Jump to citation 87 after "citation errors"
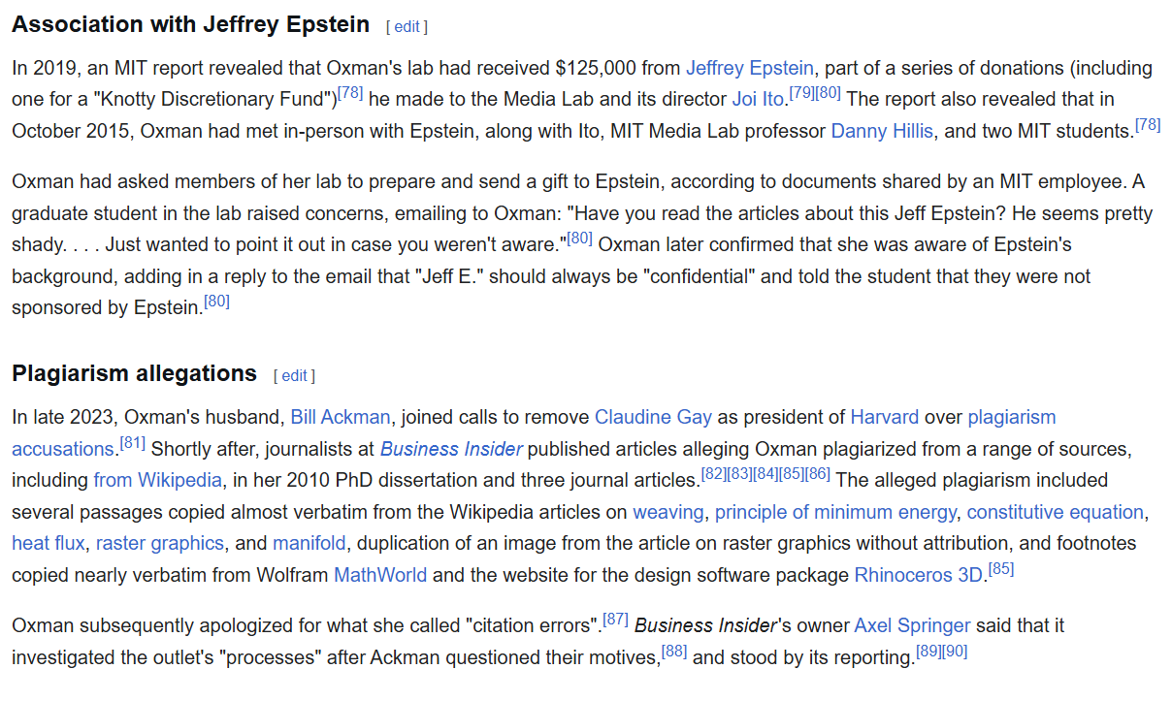This screenshot has height=701, width=1172. tap(615, 620)
